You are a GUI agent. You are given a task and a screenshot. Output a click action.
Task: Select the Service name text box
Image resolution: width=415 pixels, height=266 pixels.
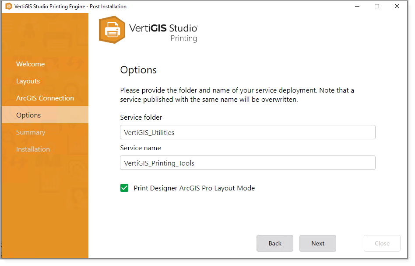(x=247, y=162)
